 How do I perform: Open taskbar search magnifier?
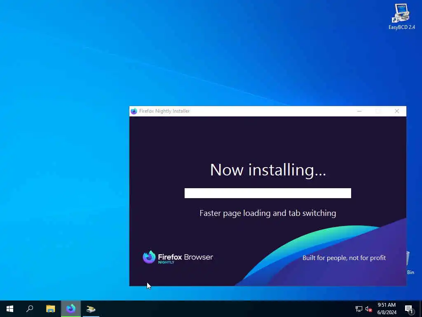(30, 309)
